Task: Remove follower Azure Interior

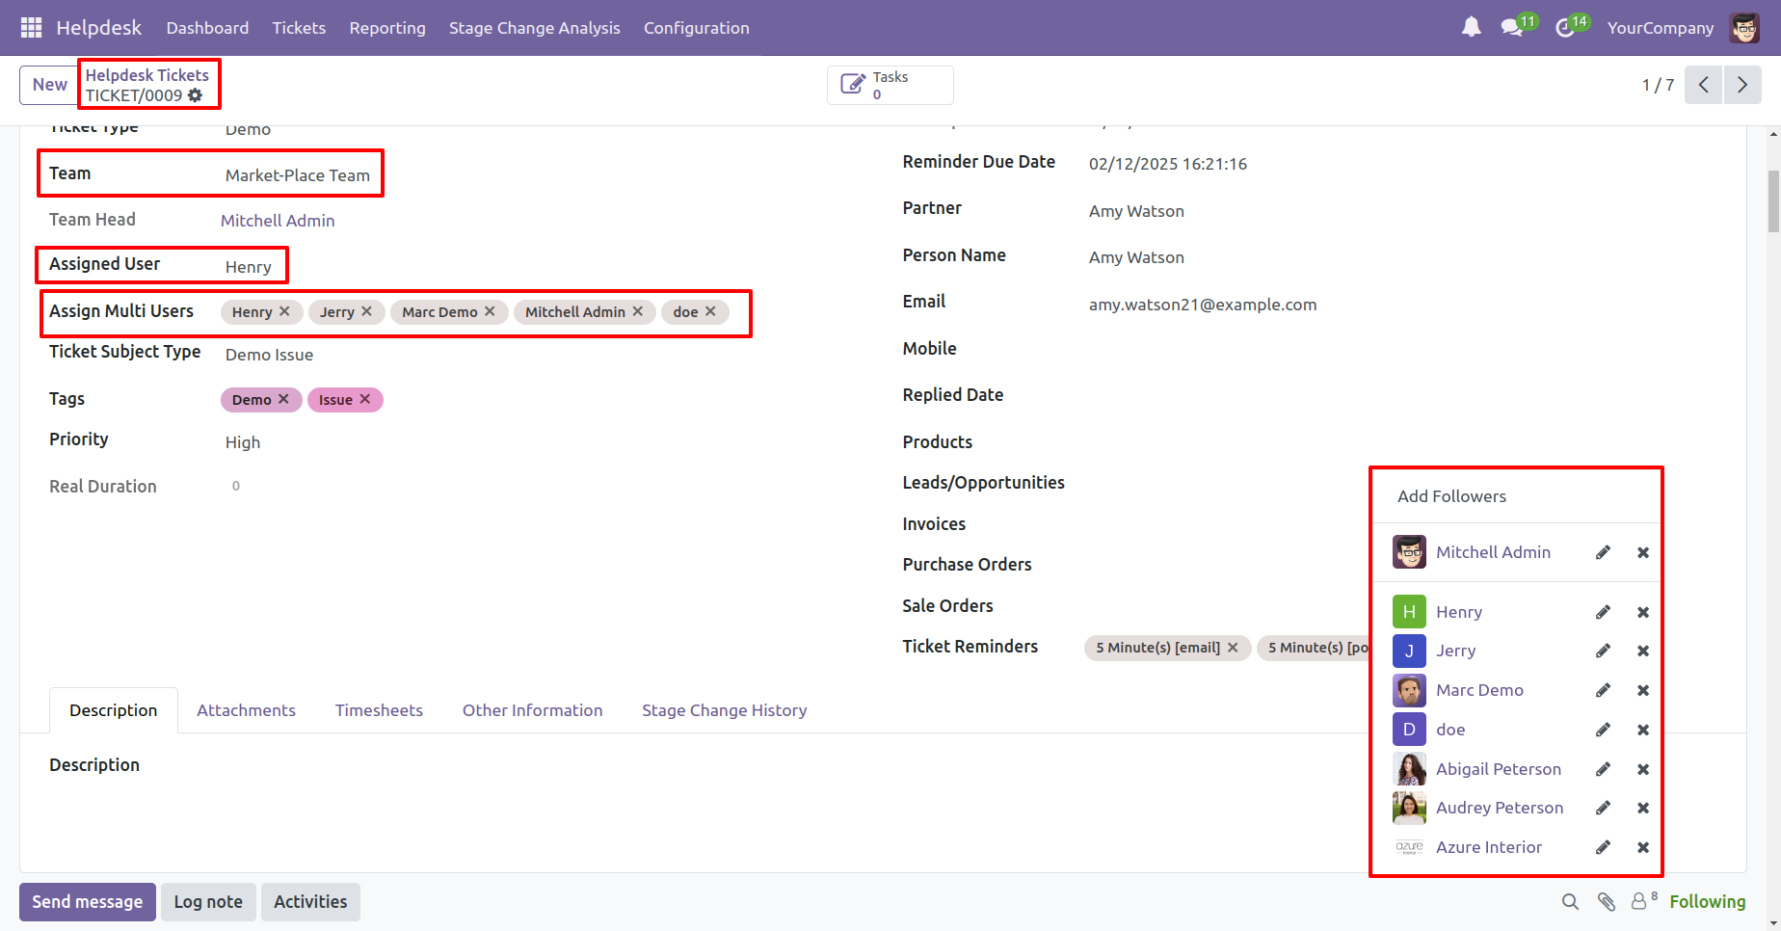Action: coord(1643,847)
